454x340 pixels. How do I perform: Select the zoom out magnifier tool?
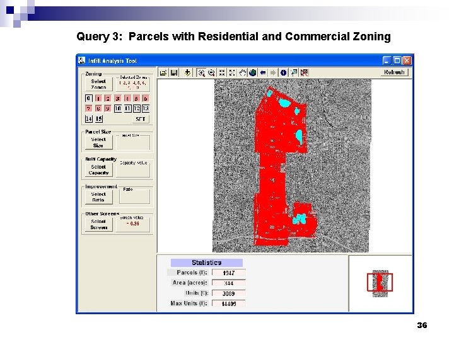click(x=211, y=72)
